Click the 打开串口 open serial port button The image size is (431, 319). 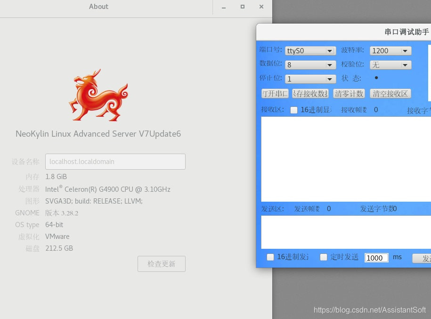coord(275,93)
